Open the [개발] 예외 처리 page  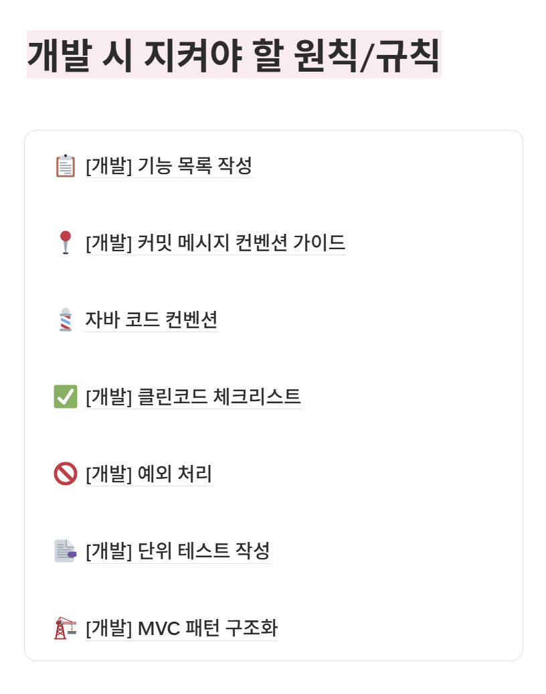tap(149, 474)
